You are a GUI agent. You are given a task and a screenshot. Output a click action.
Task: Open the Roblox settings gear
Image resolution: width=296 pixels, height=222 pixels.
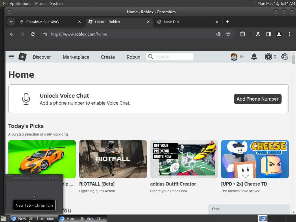click(x=284, y=57)
